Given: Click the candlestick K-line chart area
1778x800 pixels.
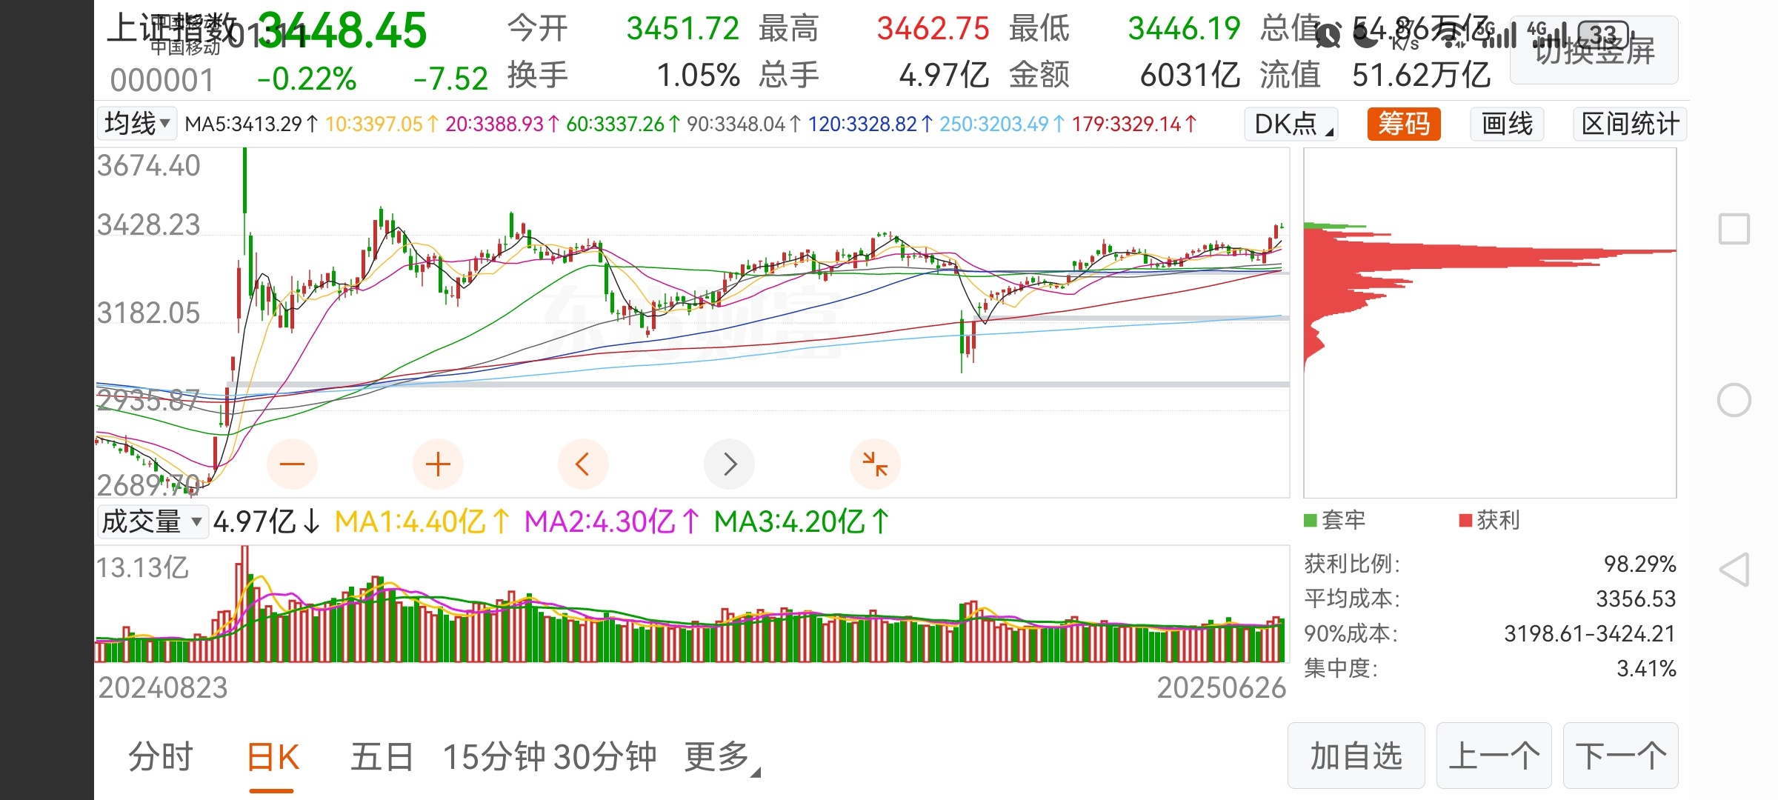Looking at the screenshot, I should [x=692, y=323].
